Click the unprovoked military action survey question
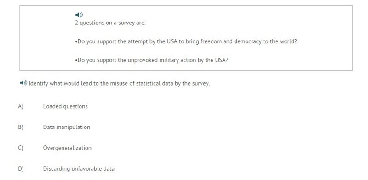 (x=152, y=60)
